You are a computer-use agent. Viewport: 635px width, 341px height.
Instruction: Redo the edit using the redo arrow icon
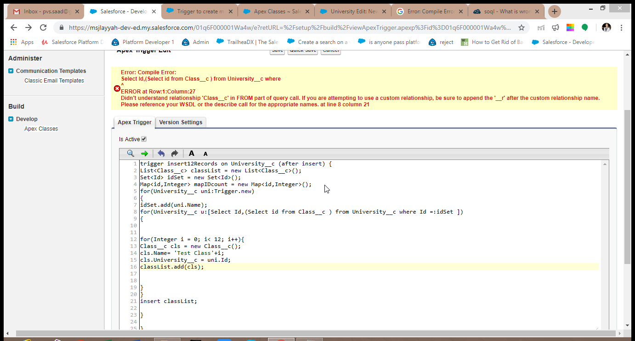(x=175, y=153)
